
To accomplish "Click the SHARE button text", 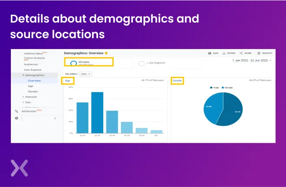I will pos(248,53).
